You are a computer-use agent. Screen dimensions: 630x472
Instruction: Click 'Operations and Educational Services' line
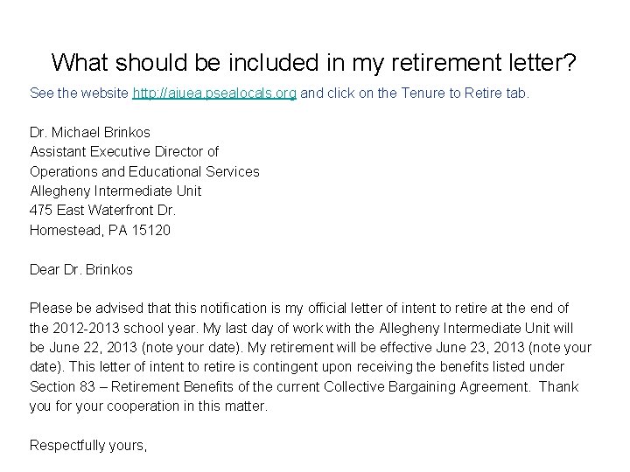click(144, 171)
